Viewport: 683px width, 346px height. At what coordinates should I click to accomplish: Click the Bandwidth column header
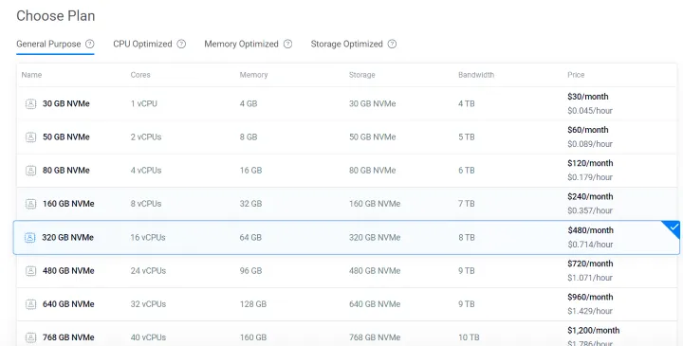476,75
